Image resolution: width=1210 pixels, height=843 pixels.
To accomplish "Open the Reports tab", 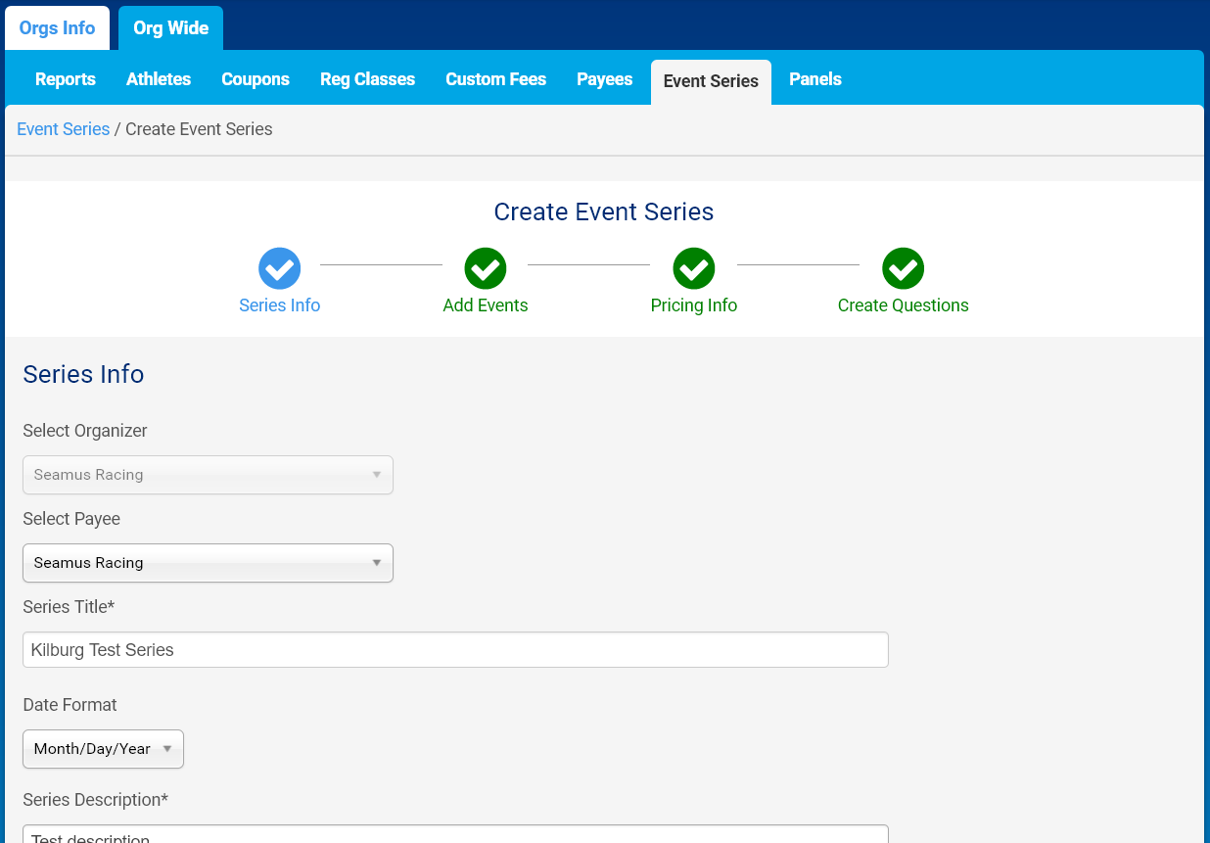I will (x=66, y=79).
